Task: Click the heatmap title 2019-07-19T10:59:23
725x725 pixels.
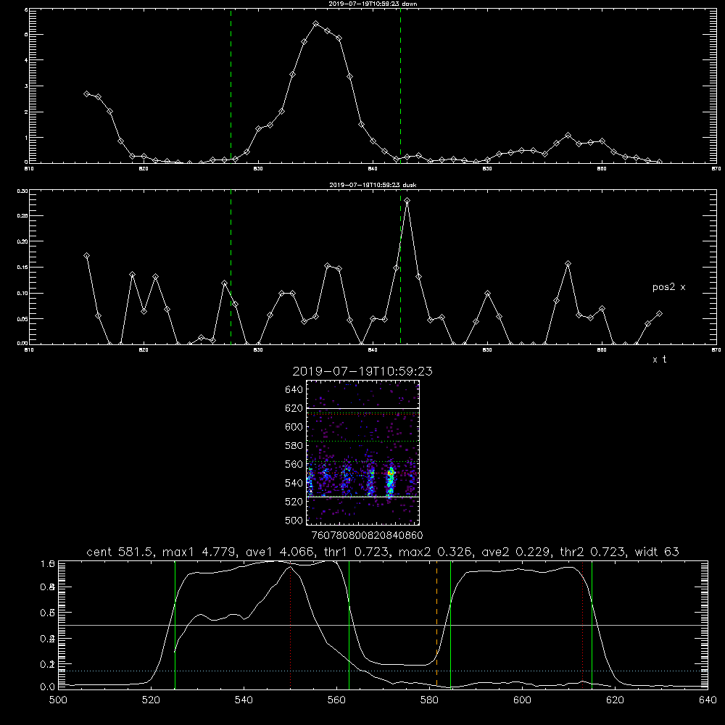Action: pyautogui.click(x=362, y=371)
